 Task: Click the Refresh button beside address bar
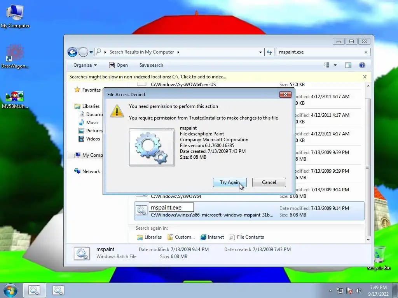pos(269,52)
